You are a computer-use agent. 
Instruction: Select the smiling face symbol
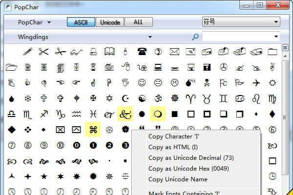[x=142, y=83]
